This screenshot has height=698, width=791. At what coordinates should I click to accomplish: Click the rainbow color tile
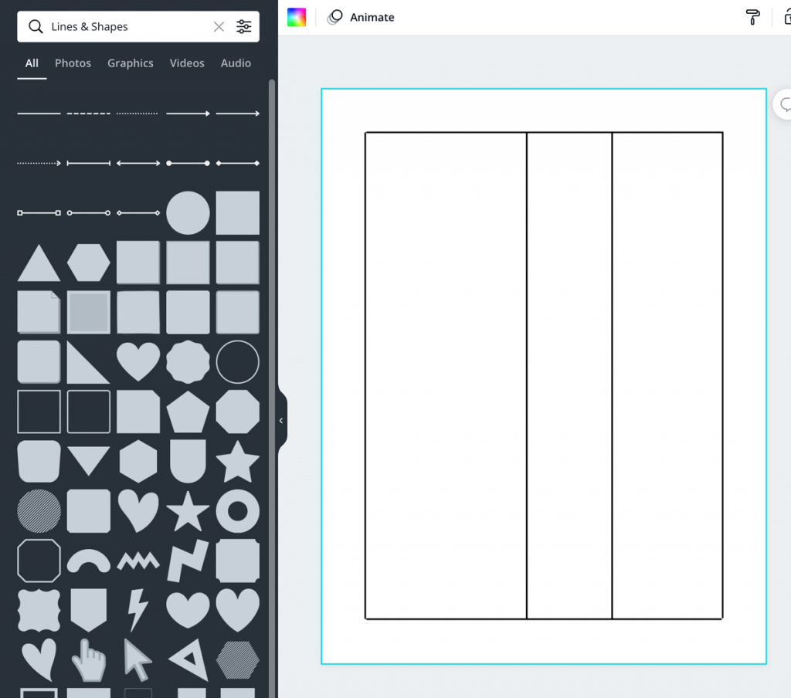(297, 16)
